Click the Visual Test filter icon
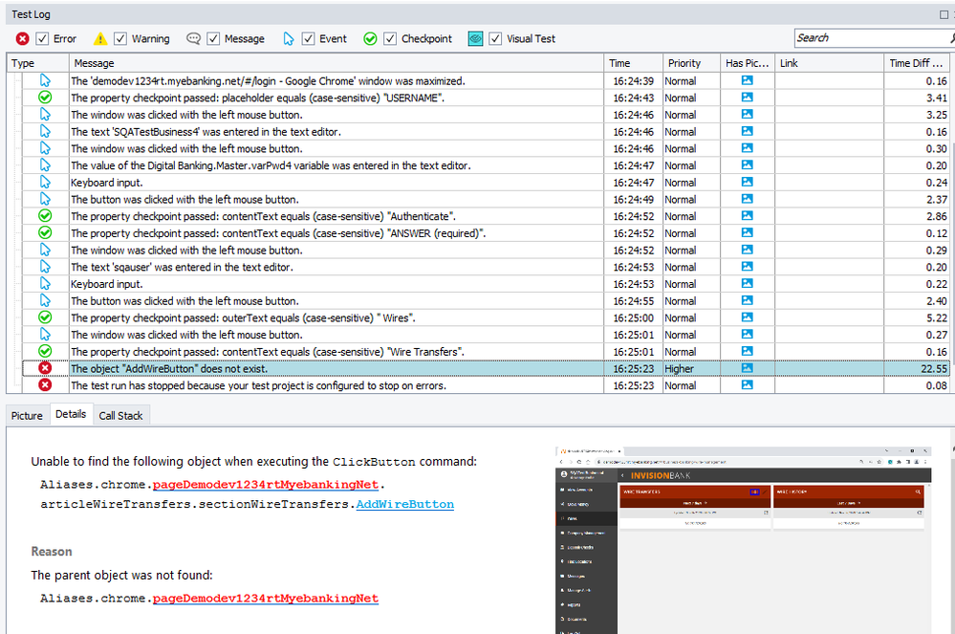955x634 pixels. [x=475, y=39]
